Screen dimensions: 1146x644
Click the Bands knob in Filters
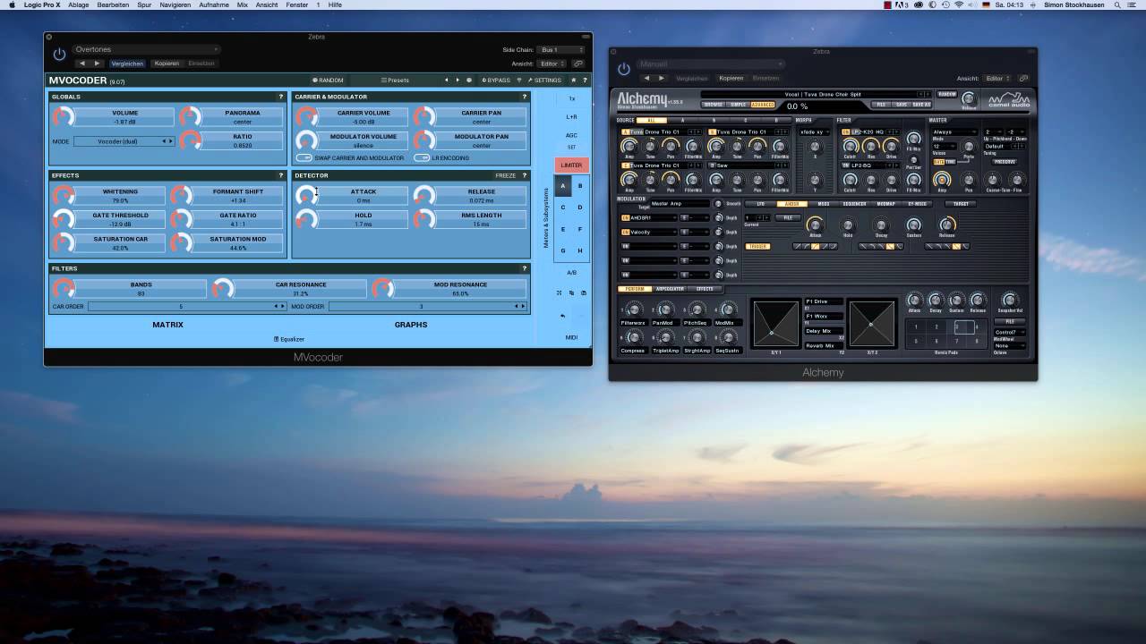click(x=63, y=288)
